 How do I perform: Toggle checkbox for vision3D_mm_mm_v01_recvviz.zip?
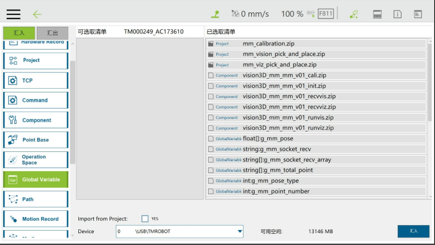click(211, 107)
